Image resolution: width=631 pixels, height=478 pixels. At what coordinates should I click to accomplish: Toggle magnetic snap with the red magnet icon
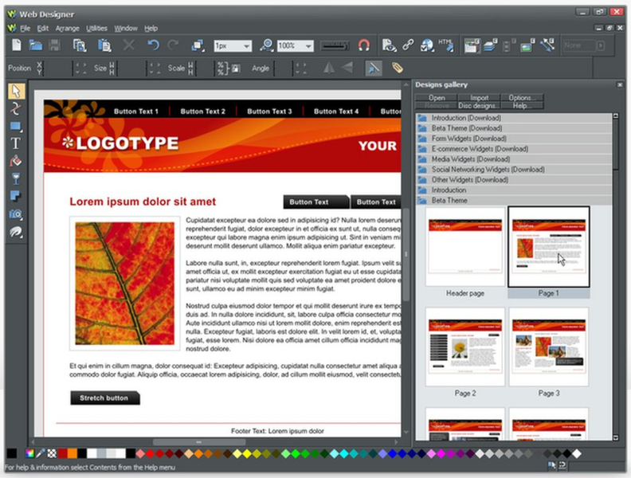point(363,46)
